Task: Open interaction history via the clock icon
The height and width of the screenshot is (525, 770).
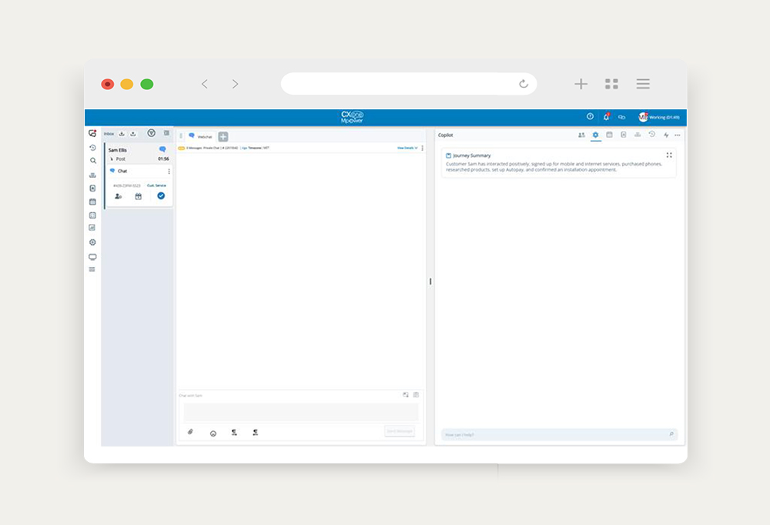Action: click(x=92, y=146)
